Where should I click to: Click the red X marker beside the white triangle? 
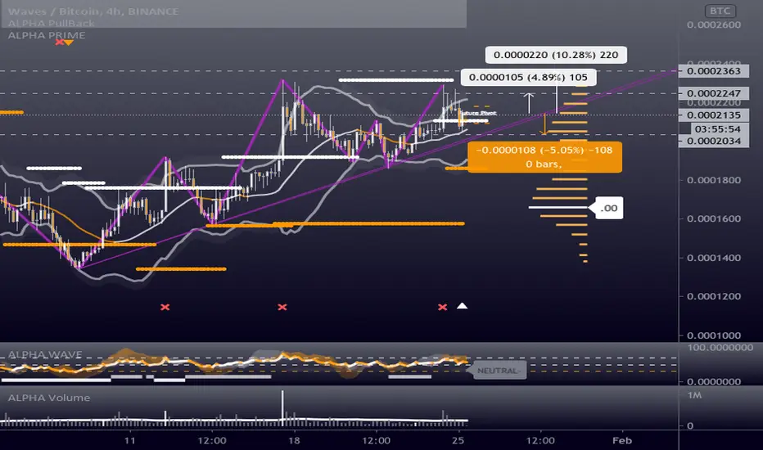[442, 307]
